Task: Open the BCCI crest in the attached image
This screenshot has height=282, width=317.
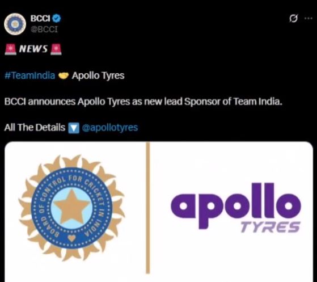Action: tap(71, 207)
